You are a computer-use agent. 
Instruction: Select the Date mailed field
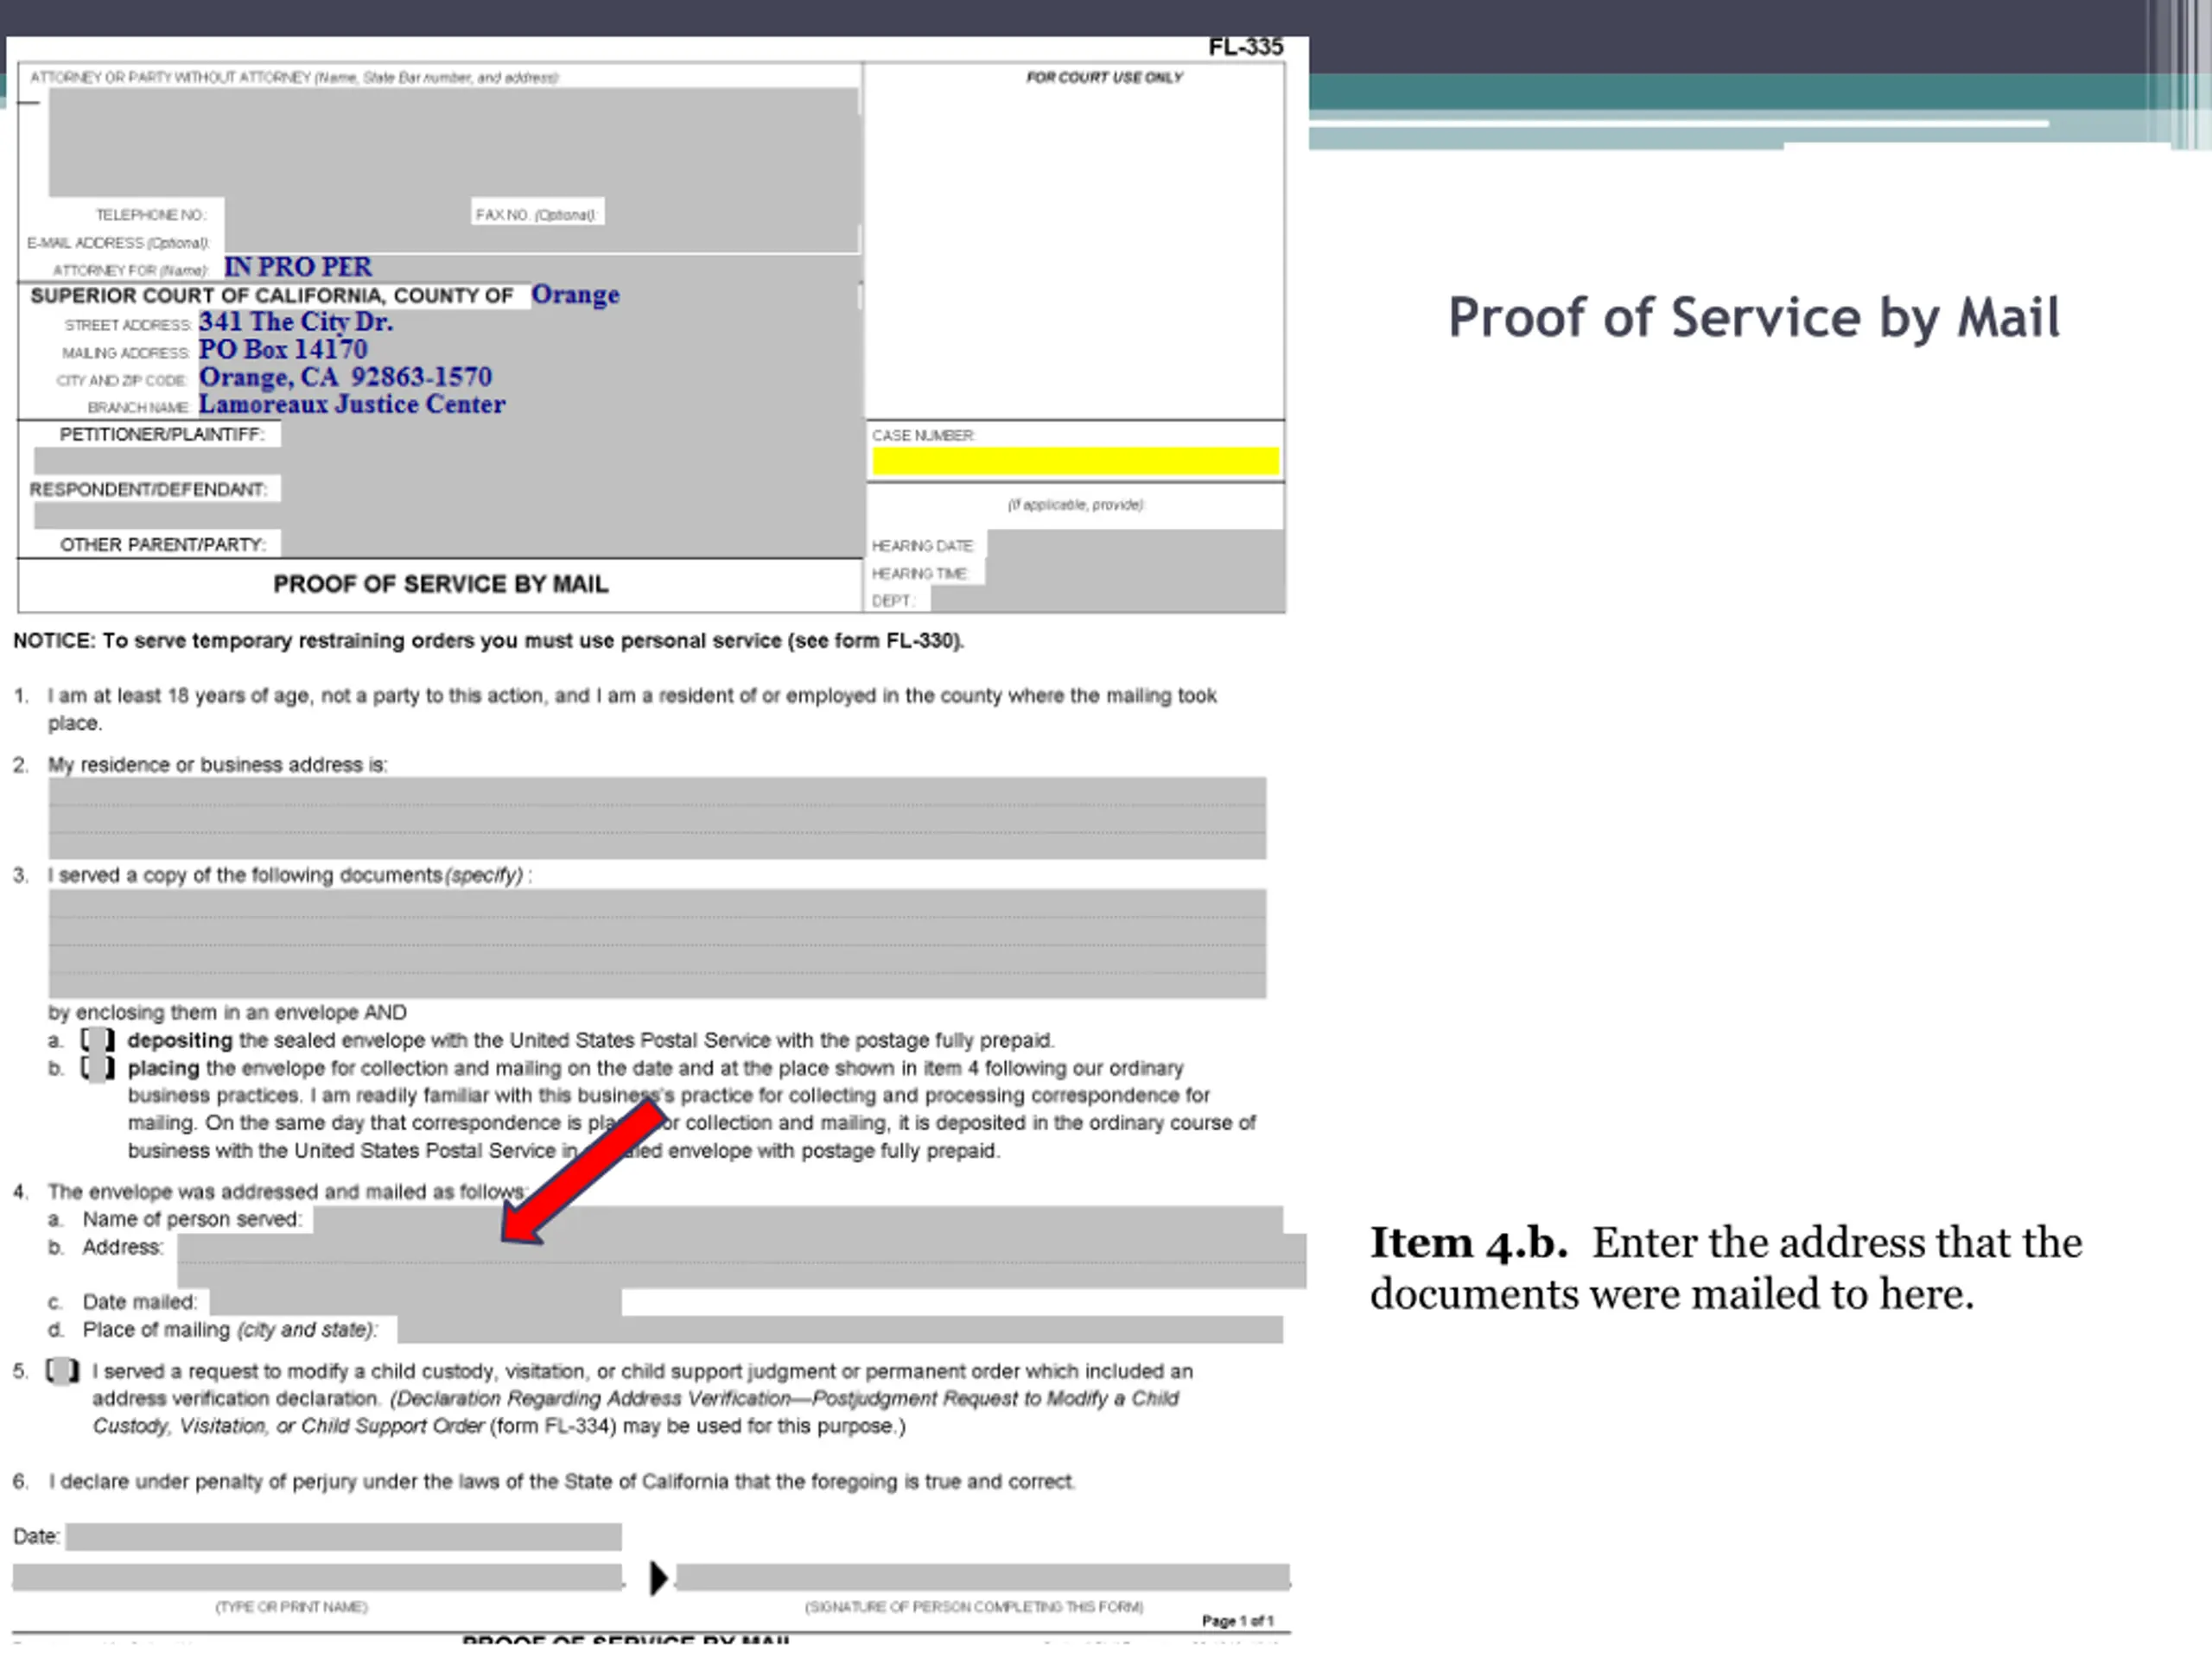(415, 1301)
